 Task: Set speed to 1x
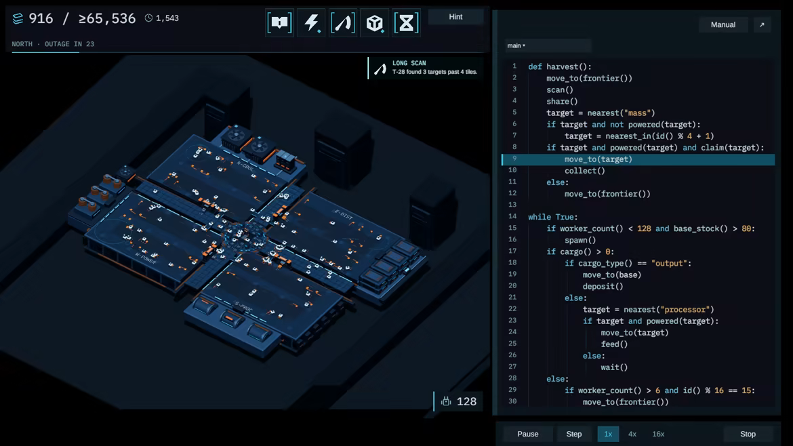tap(608, 434)
